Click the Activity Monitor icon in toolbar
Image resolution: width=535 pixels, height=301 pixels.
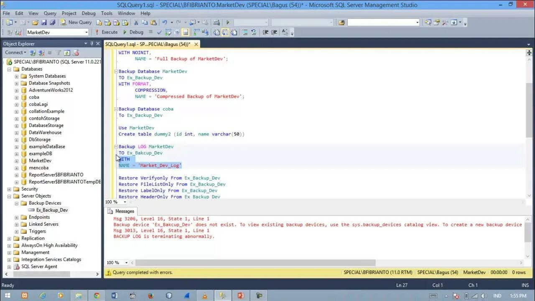[217, 23]
